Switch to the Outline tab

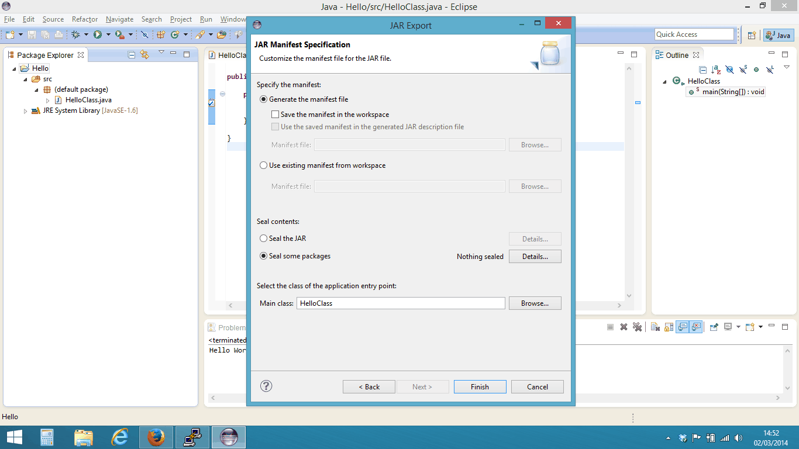click(x=677, y=55)
